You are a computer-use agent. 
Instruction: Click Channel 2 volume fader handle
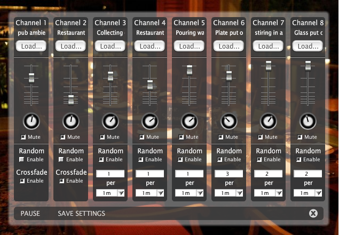71,100
